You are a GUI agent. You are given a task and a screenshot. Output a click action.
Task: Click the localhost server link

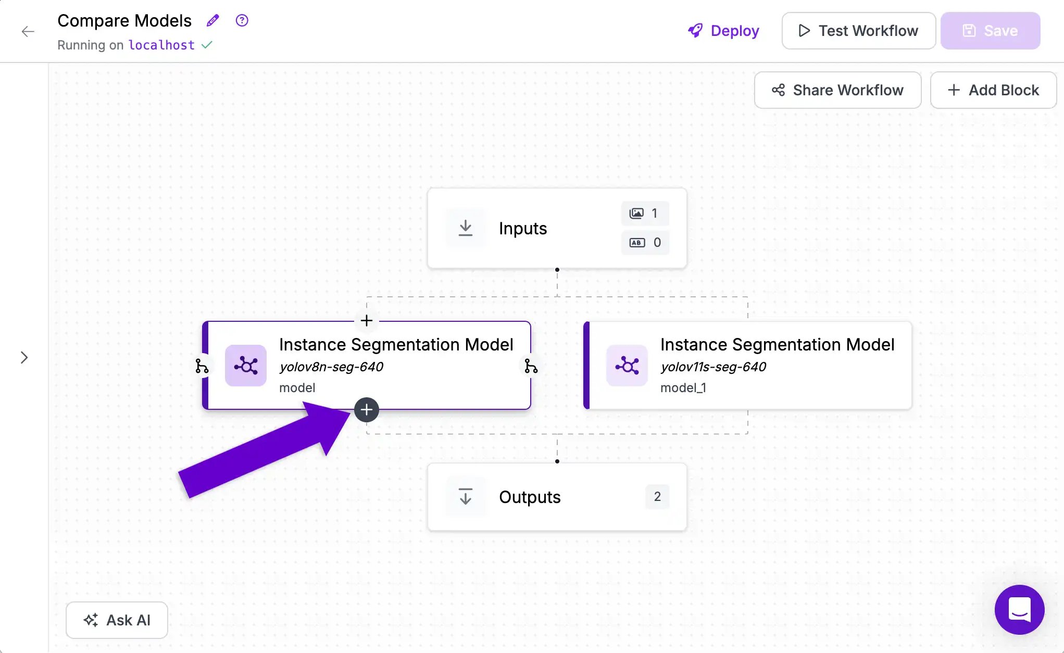161,45
